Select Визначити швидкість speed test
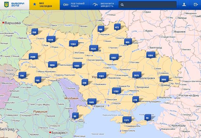The image size is (201, 138). click(x=103, y=5)
